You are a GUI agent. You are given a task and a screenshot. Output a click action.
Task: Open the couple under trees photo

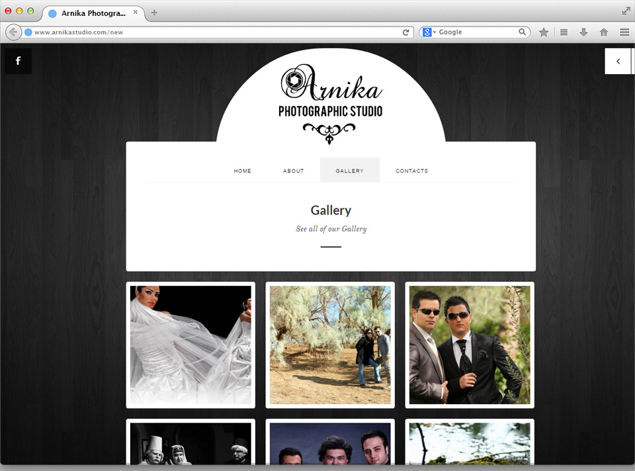[330, 345]
